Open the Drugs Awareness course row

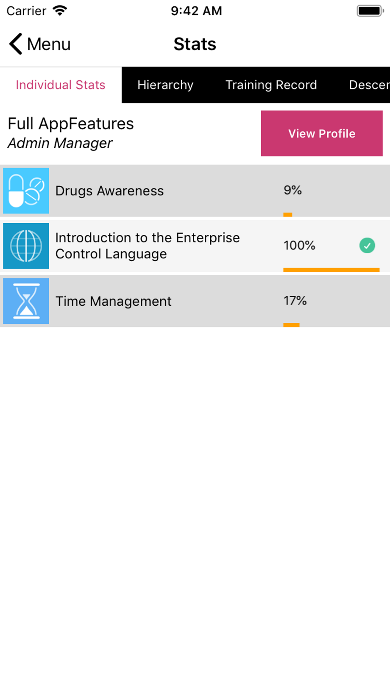point(195,191)
